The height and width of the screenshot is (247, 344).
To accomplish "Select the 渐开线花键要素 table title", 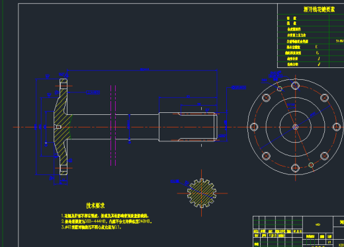I will coord(319,9).
